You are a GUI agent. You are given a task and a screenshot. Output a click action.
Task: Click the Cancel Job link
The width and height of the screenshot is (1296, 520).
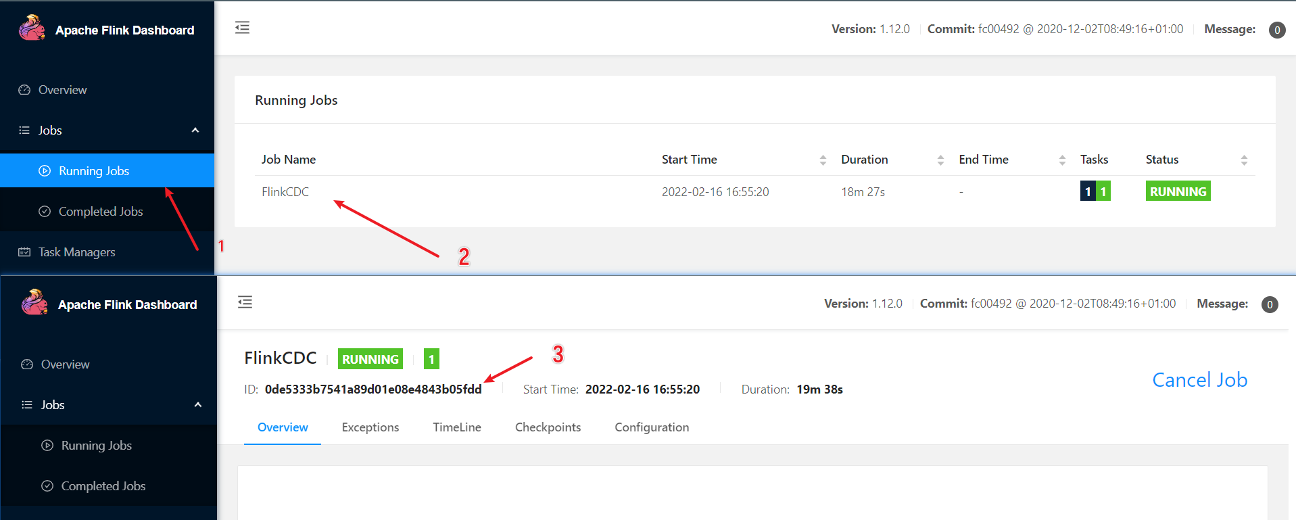pos(1200,380)
